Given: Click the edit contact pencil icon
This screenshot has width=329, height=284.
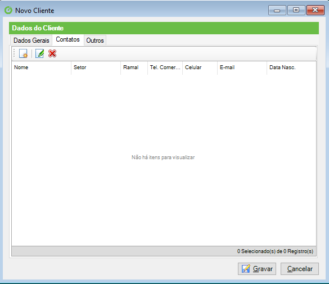Looking at the screenshot, I should 40,53.
